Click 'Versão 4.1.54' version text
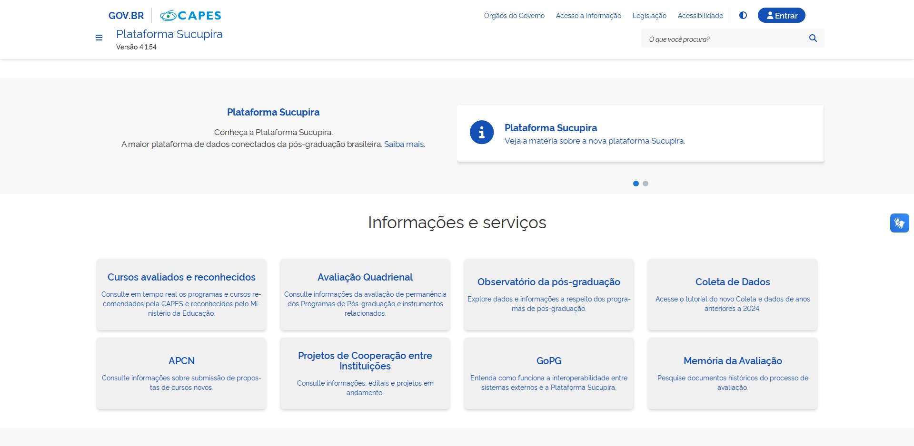 tap(136, 47)
